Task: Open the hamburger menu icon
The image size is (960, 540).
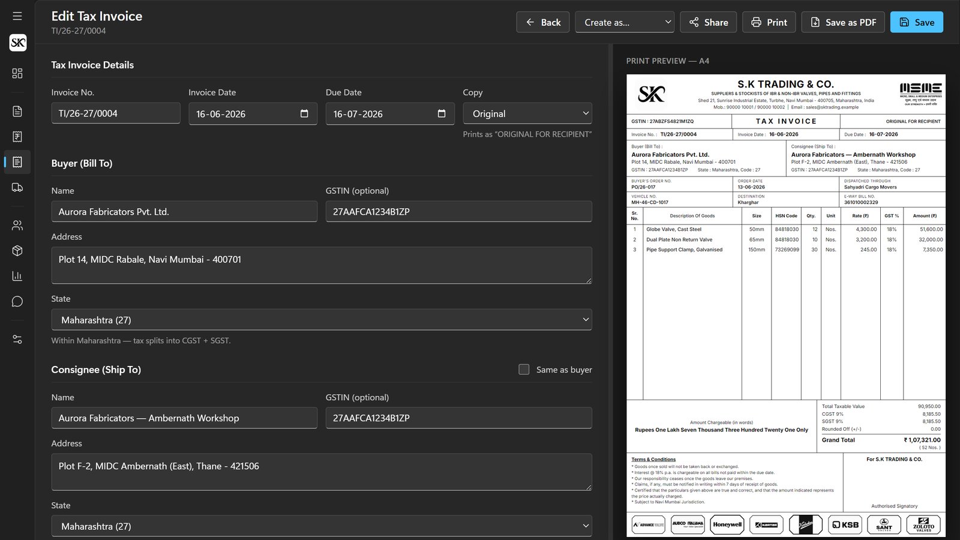Action: 17,16
